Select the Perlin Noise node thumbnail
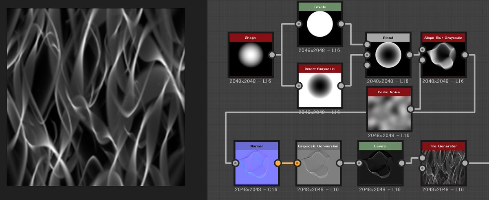489x200 pixels. pos(389,113)
